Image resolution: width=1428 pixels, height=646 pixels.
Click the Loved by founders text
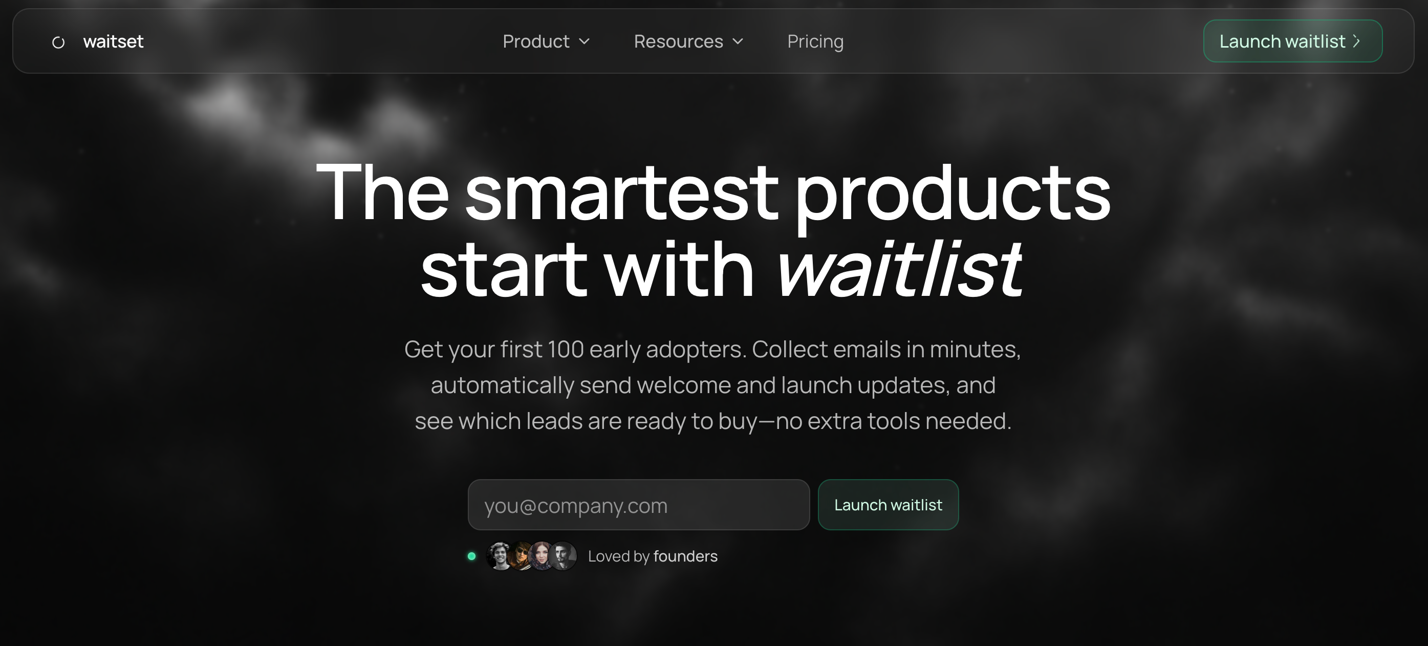[653, 556]
